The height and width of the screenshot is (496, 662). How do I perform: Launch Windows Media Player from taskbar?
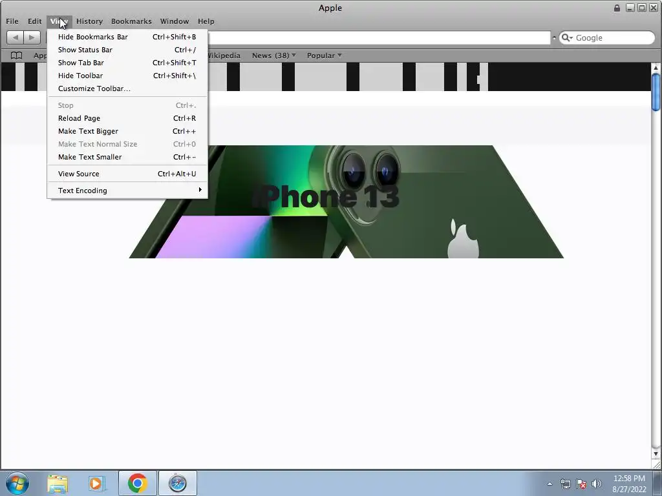click(x=97, y=483)
